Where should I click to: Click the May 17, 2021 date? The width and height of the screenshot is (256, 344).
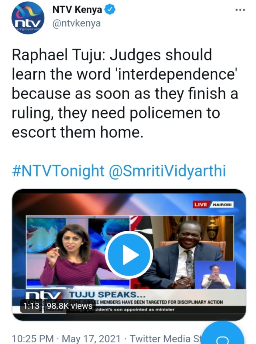click(91, 338)
